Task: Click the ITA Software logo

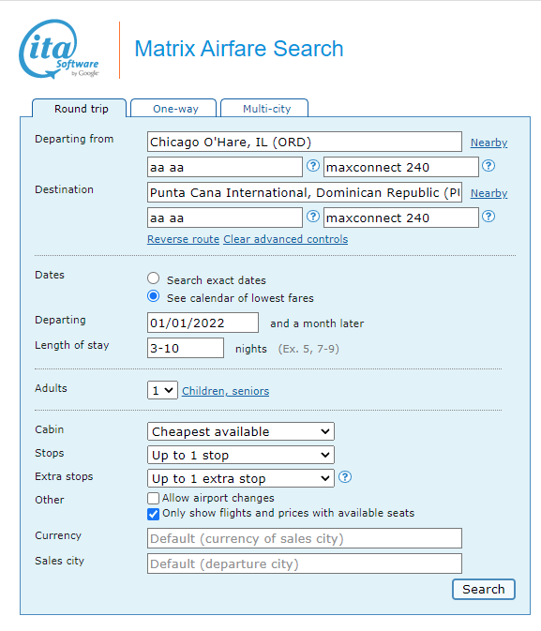Action: [59, 49]
